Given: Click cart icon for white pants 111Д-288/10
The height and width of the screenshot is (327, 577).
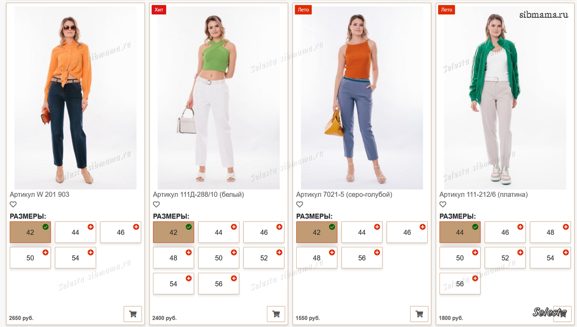Looking at the screenshot, I should tap(276, 314).
